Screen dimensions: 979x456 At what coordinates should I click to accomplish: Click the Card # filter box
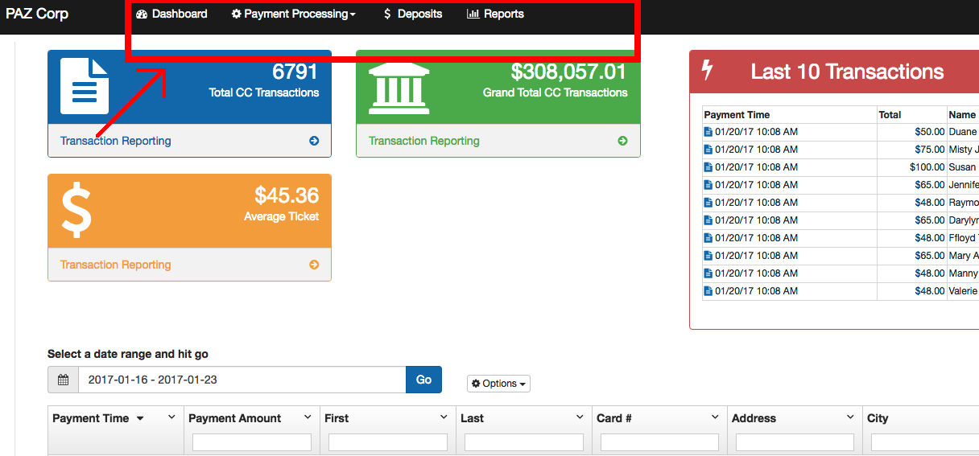coord(659,442)
